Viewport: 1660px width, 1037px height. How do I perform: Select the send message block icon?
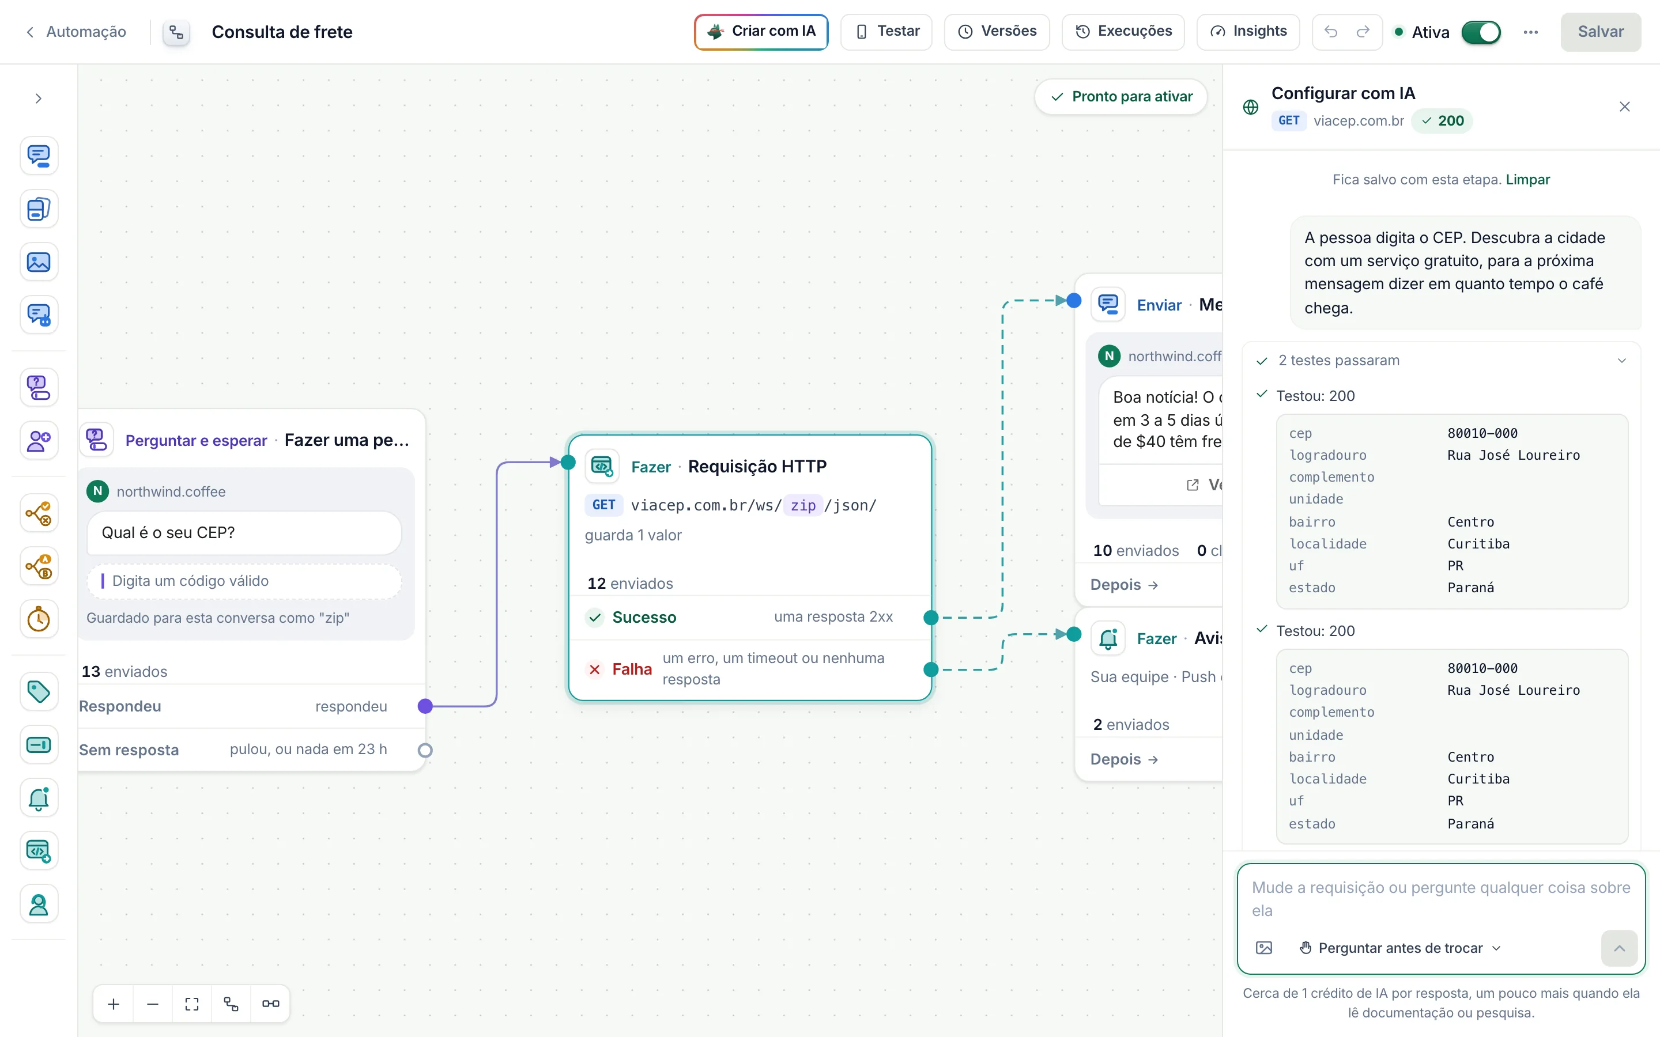39,156
